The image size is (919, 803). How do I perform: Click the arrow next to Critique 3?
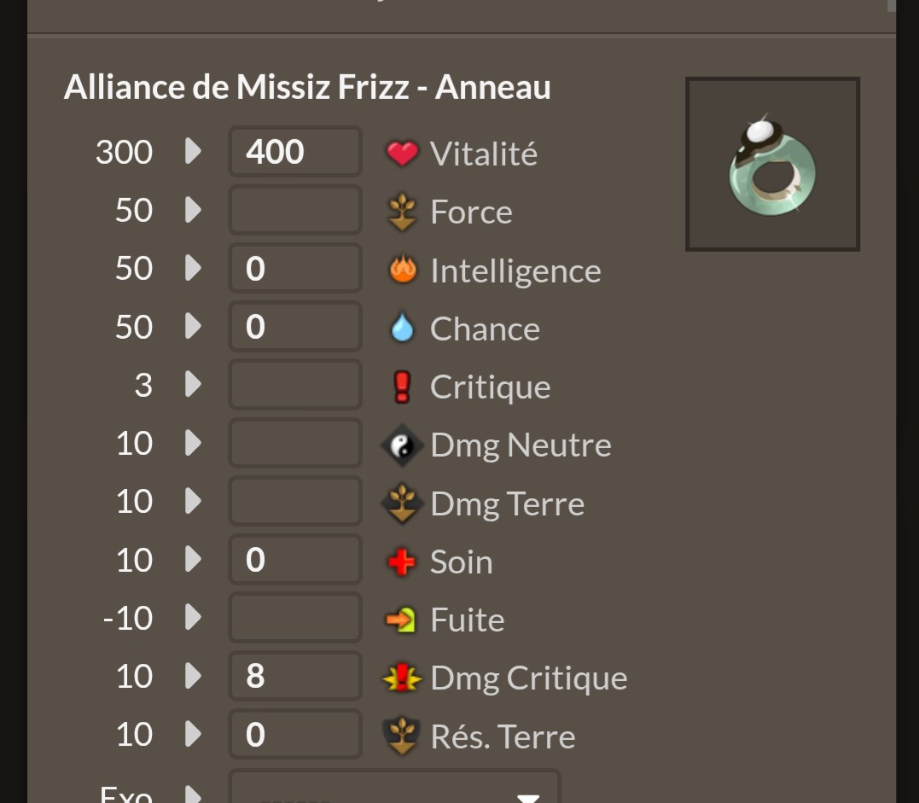coord(193,384)
